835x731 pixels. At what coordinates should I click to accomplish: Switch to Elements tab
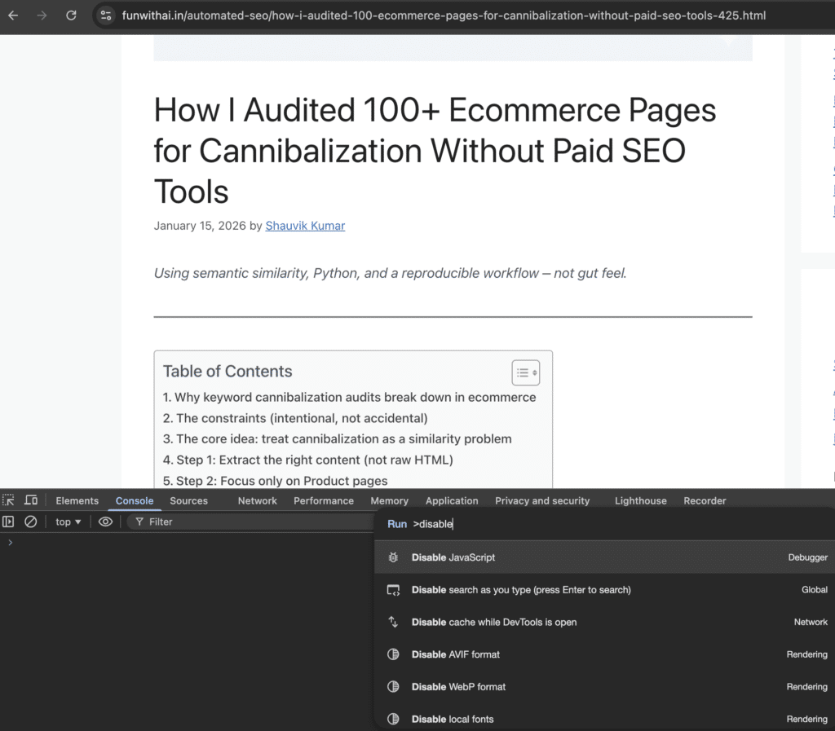click(77, 500)
